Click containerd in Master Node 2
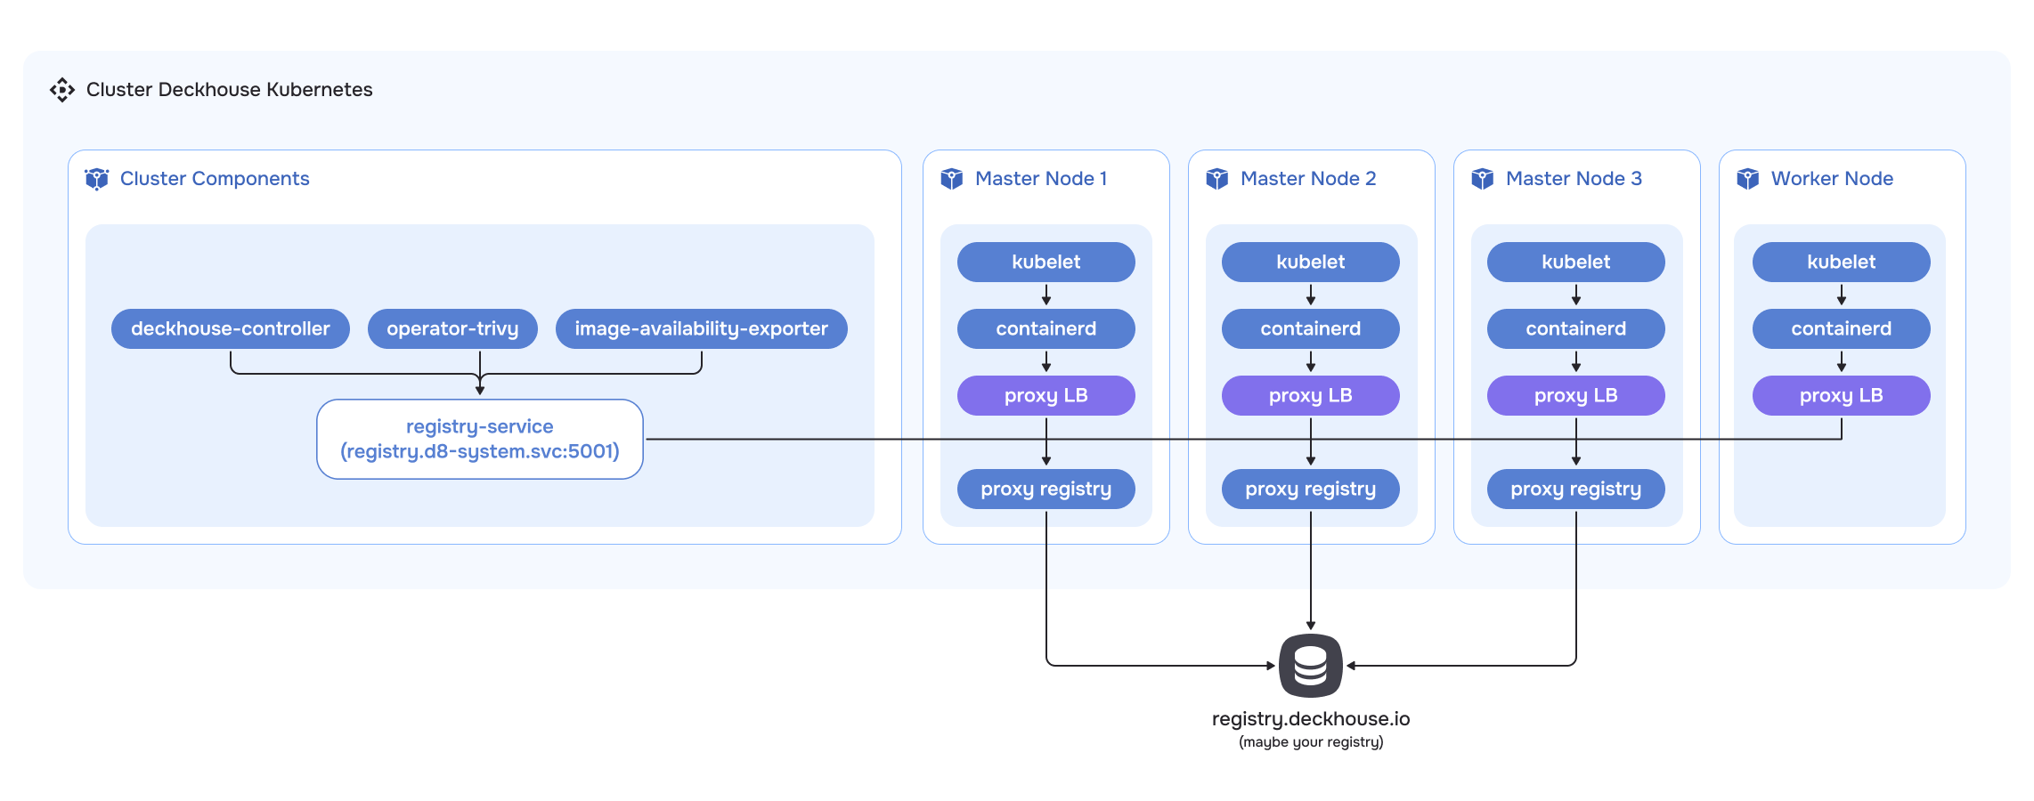This screenshot has height=801, width=2034. coord(1310,328)
